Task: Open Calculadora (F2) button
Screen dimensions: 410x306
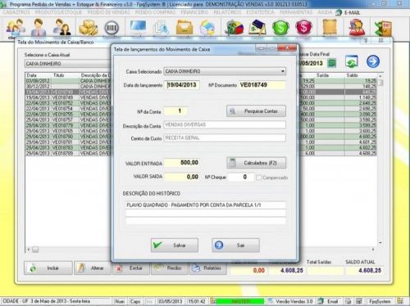Action: pyautogui.click(x=257, y=163)
